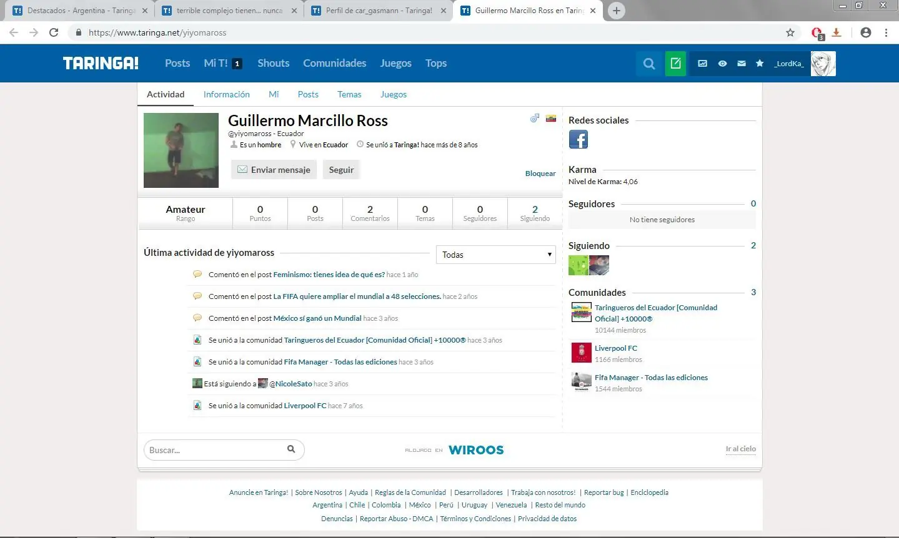Click the Seguidores count 0 in sidebar
Image resolution: width=899 pixels, height=538 pixels.
pos(753,203)
